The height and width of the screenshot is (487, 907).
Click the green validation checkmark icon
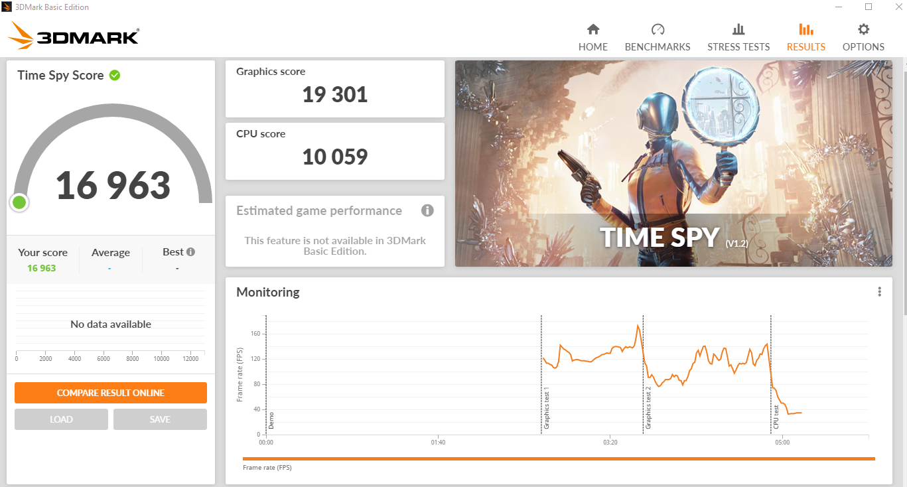pyautogui.click(x=115, y=75)
